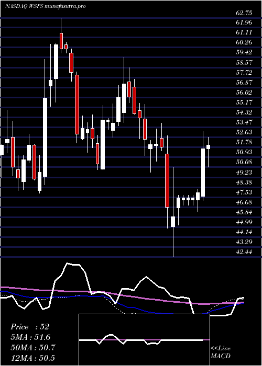This screenshot has width=262, height=366.
Task: Select the 44.14 price axis label
Action: pos(244,232)
